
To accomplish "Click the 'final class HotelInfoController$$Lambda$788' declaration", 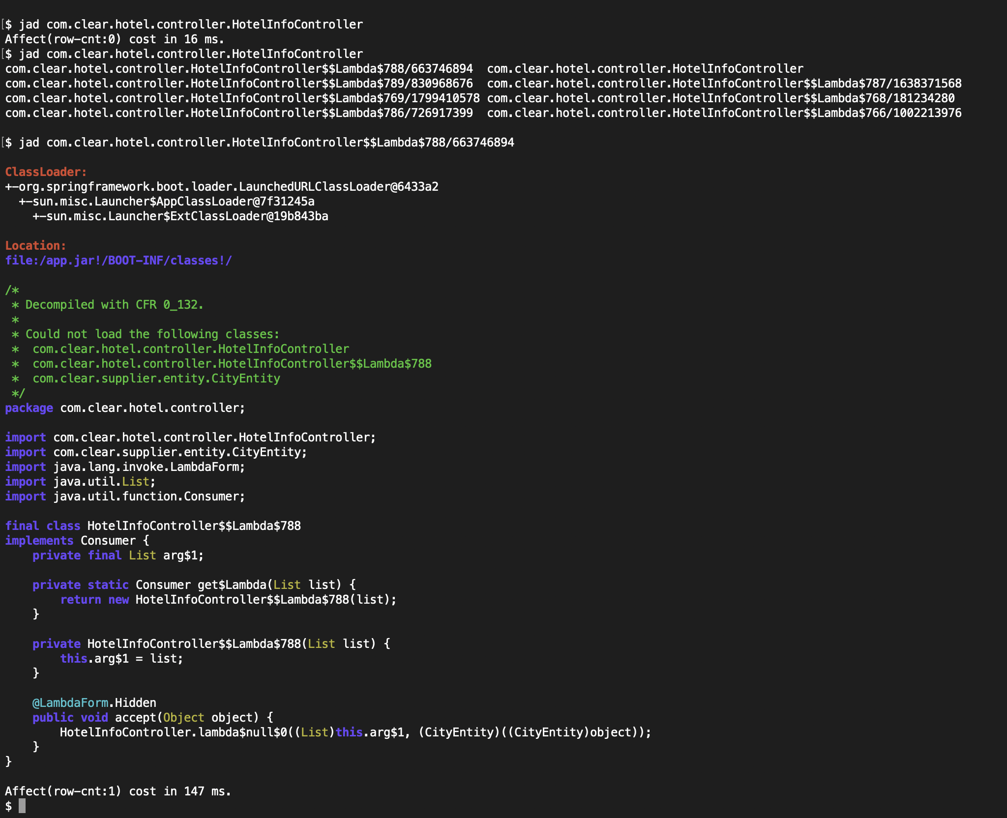I will coord(153,526).
